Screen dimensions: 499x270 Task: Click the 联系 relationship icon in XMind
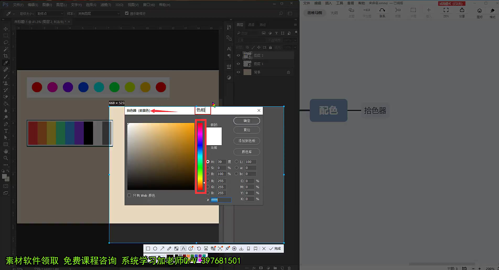pos(382,12)
